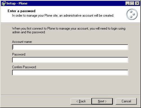
Task: Click the "Account name:" label
Action: [22, 42]
